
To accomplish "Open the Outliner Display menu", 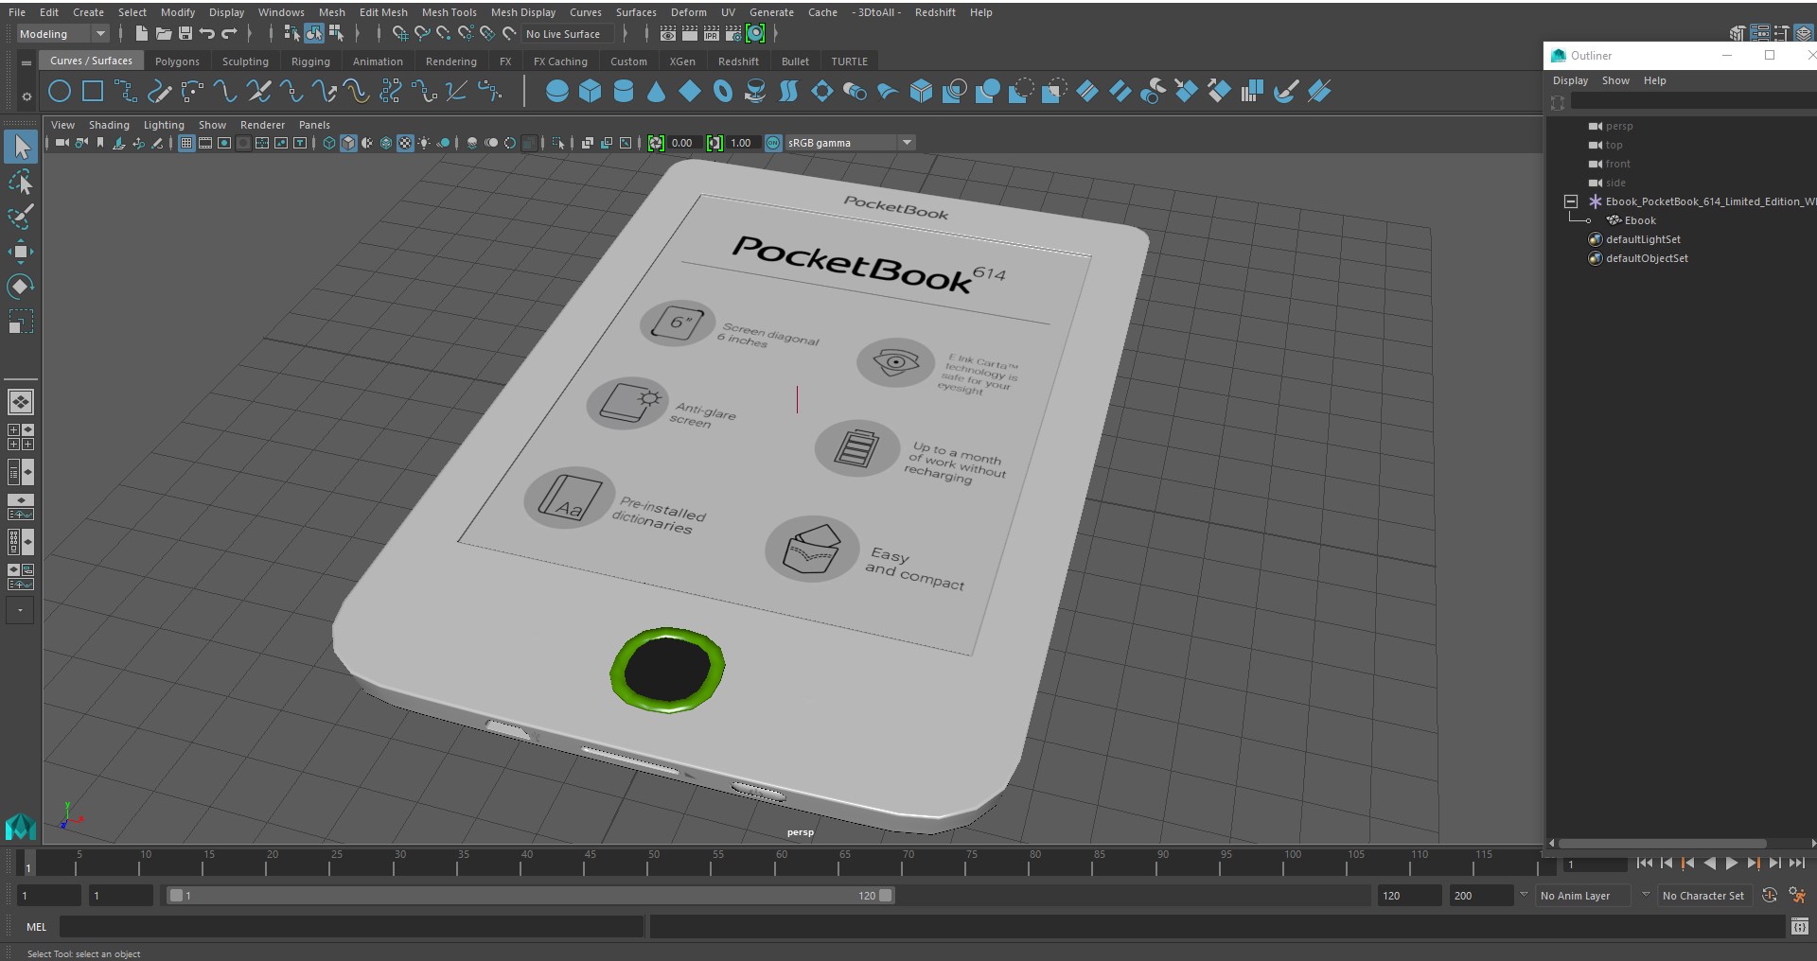I will coord(1570,80).
